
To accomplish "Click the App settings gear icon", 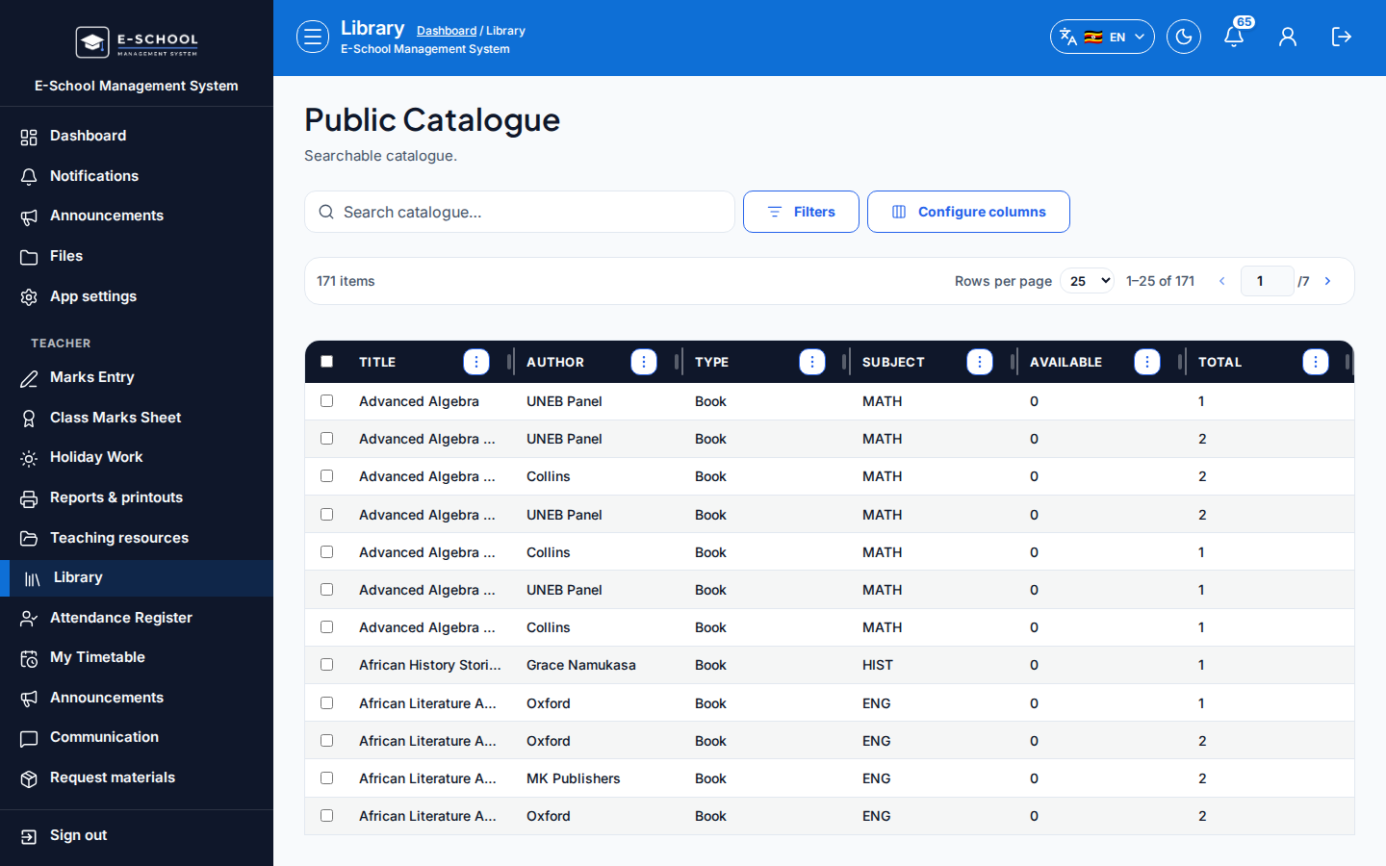I will (29, 297).
